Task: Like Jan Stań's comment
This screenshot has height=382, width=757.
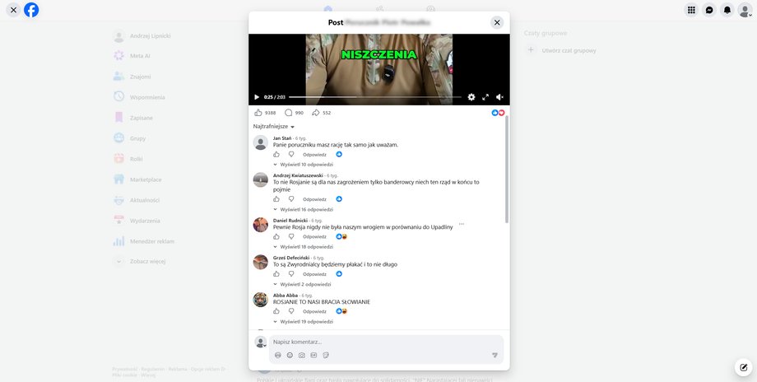Action: point(276,155)
